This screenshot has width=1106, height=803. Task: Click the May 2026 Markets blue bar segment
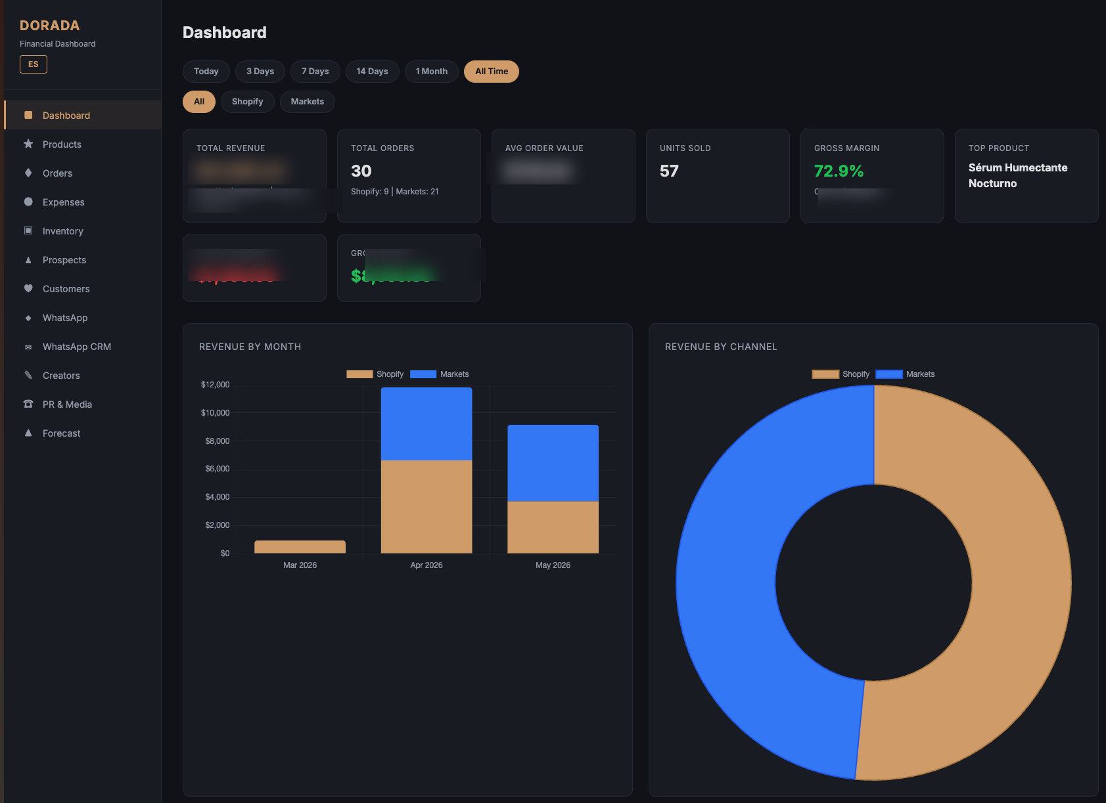click(553, 463)
